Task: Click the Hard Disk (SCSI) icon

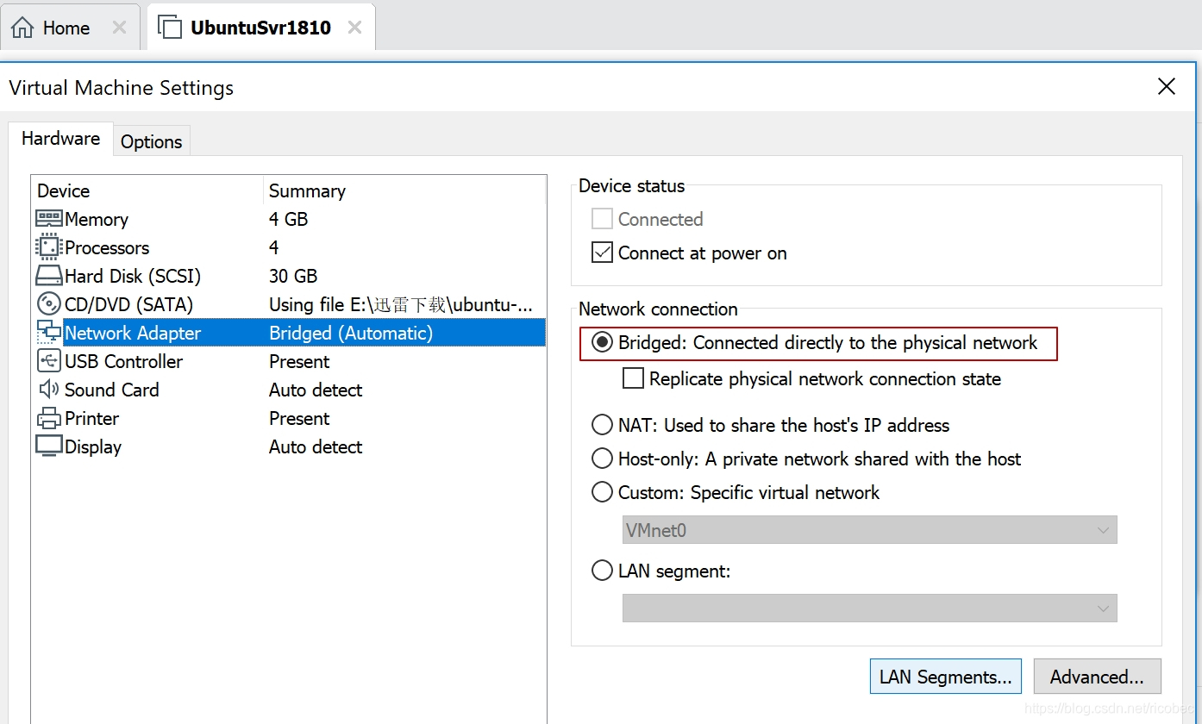Action: 49,276
